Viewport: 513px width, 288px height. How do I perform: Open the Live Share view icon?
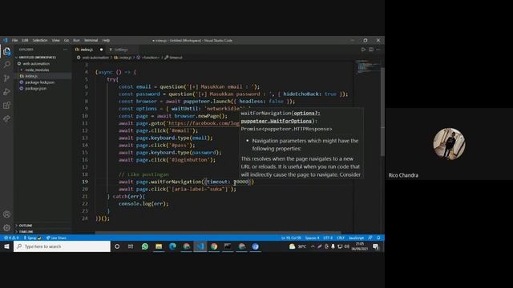click(x=7, y=118)
